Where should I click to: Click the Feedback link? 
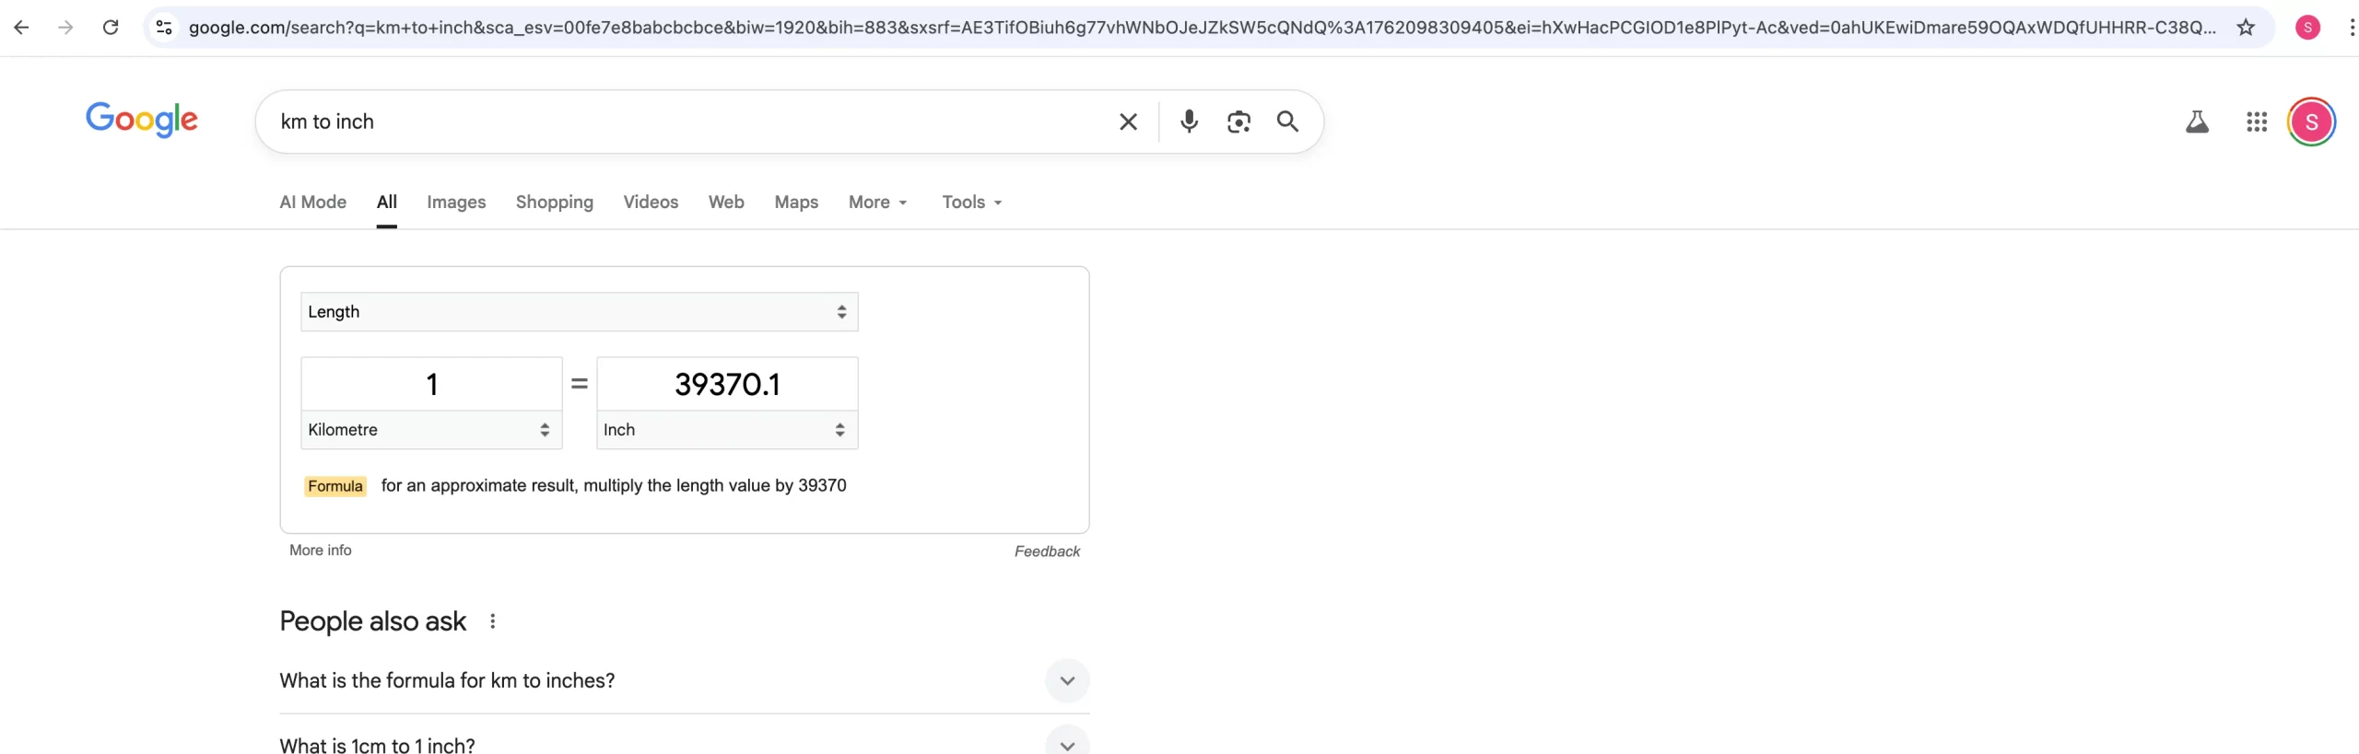(x=1047, y=551)
